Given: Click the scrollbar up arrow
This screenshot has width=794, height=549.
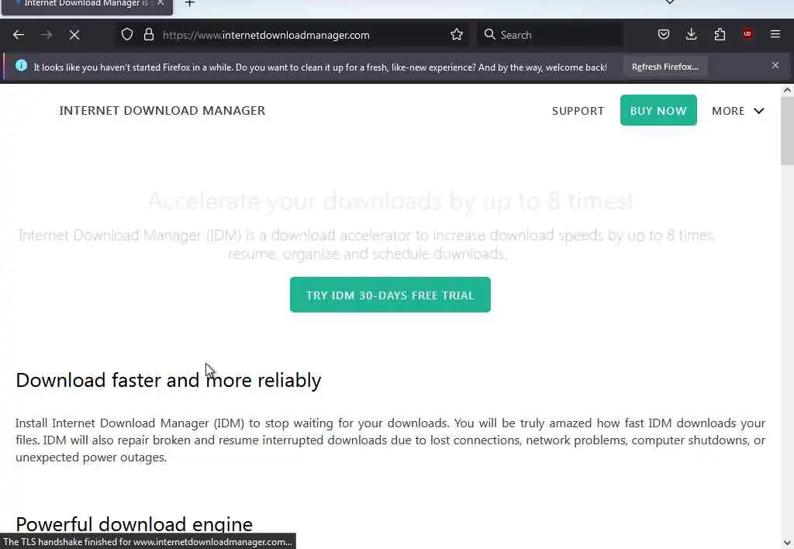Looking at the screenshot, I should click(x=787, y=90).
